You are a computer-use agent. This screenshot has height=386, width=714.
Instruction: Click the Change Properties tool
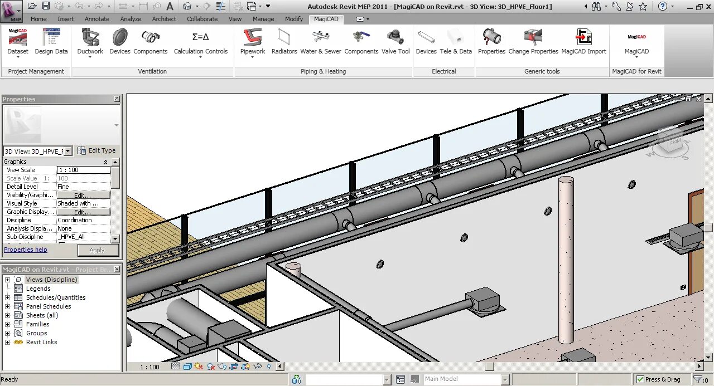point(533,42)
